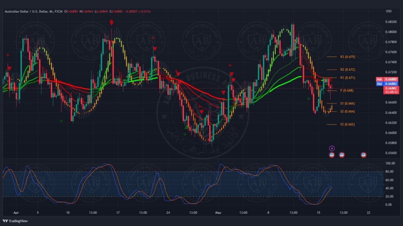Click the 100.00 oscillator scale label
403x226 pixels.
coord(390,163)
